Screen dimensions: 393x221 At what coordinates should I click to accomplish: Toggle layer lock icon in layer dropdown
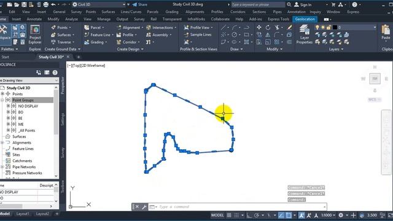pos(329,27)
